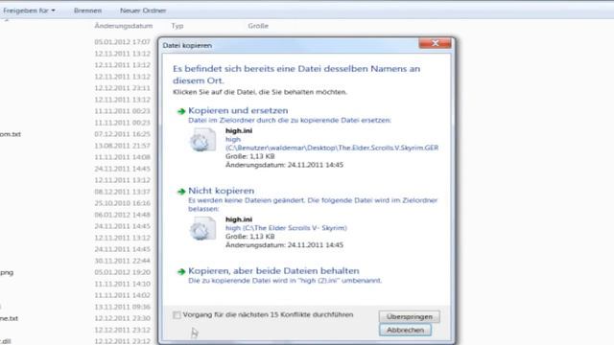Select the row dated 07.12.2011 16:25

click(122, 134)
